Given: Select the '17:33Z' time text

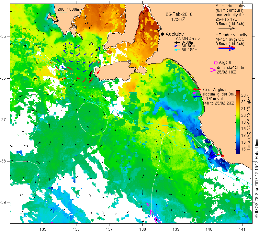Looking at the screenshot, I should pyautogui.click(x=178, y=19).
